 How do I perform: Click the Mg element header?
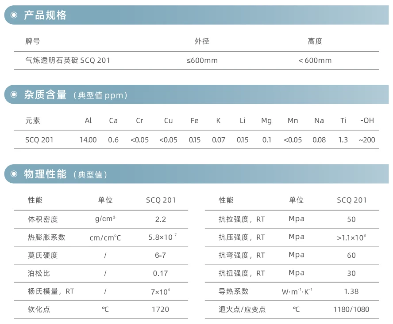click(266, 121)
